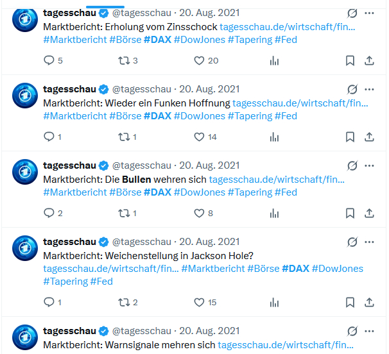
Task: Bookmark the 'Weichenstellung in Jackson Hole?' tweet
Action: click(x=350, y=302)
